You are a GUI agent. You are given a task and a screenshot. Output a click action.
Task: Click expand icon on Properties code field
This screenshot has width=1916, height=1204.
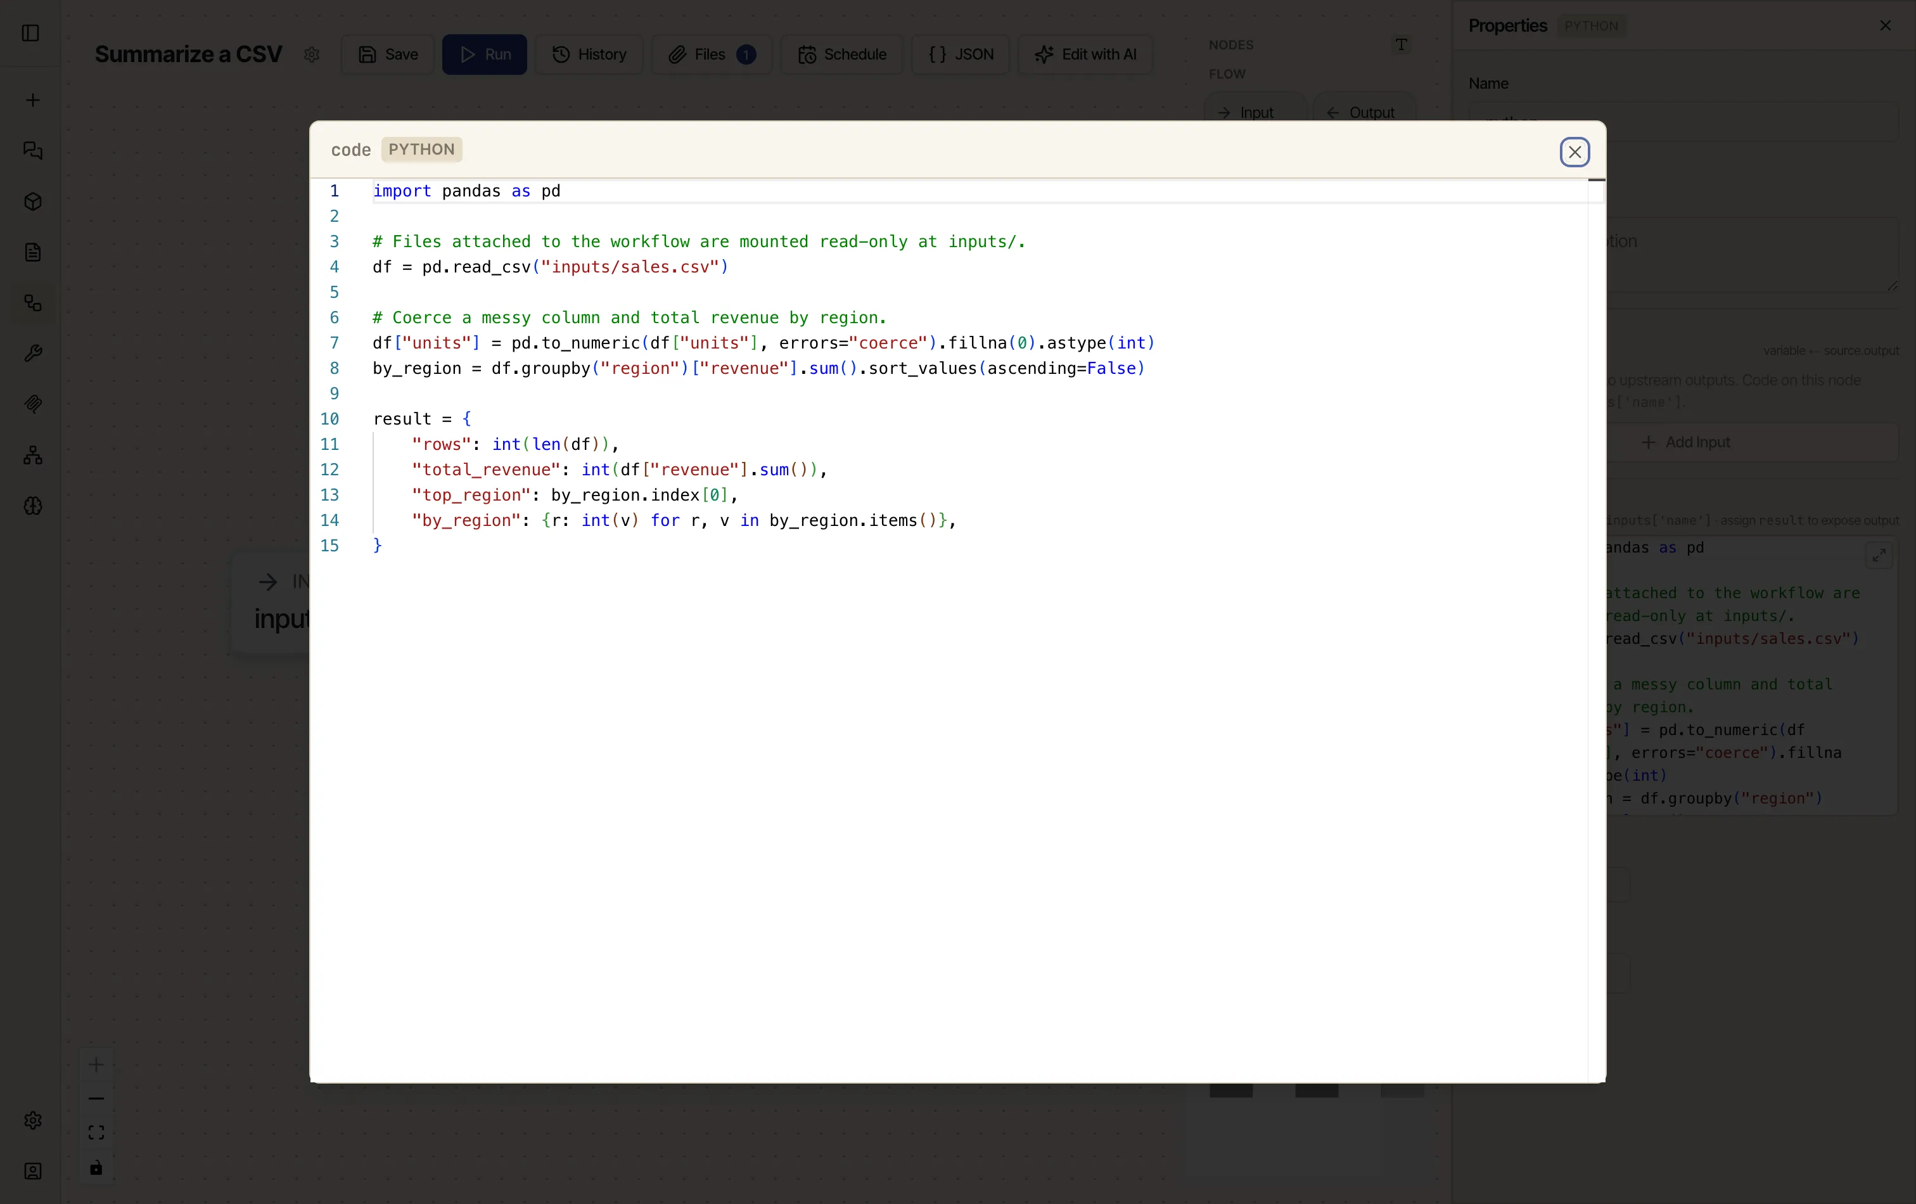tap(1879, 554)
